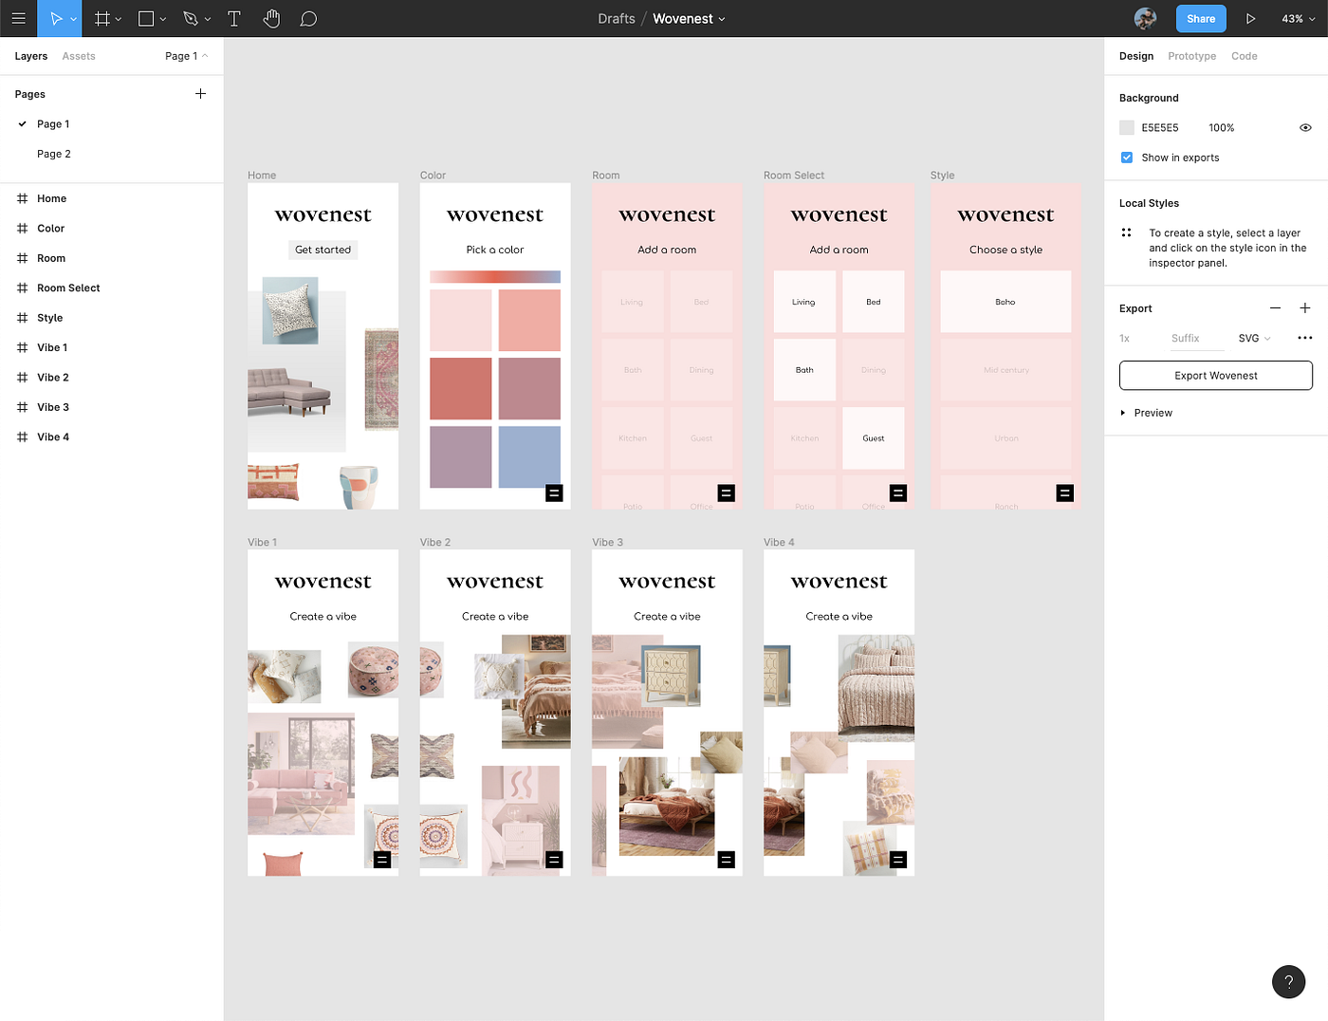Click the blue Share button

[x=1201, y=19]
